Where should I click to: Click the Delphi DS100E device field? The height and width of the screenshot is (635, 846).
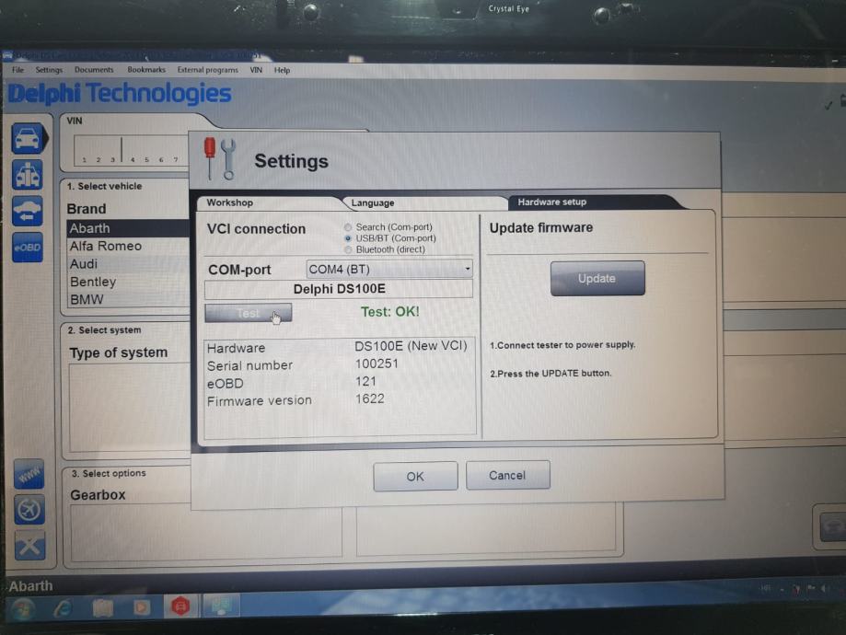[339, 289]
